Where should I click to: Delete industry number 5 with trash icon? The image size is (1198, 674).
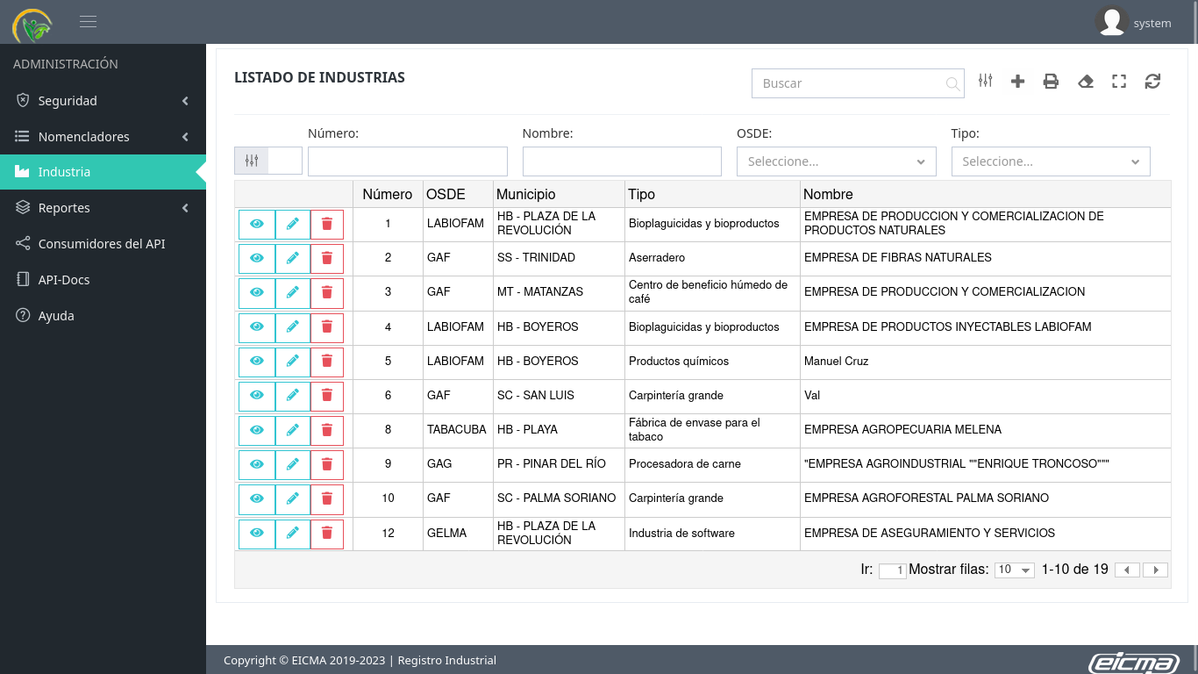point(327,362)
